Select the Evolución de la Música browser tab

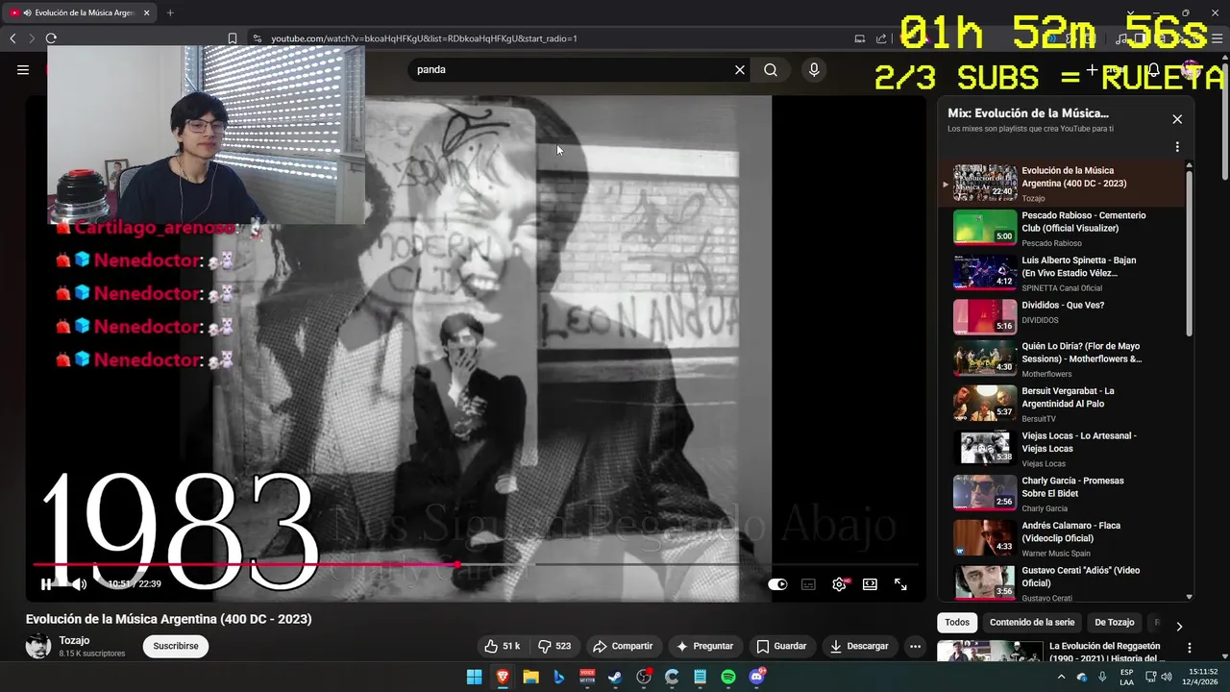[79, 12]
